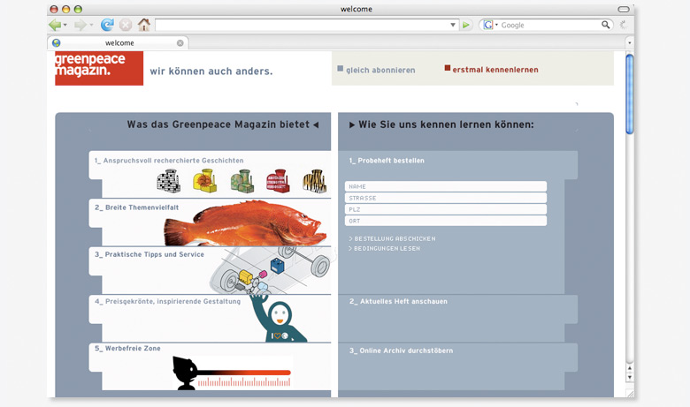Open the back button history dropdown arrow

(x=65, y=25)
